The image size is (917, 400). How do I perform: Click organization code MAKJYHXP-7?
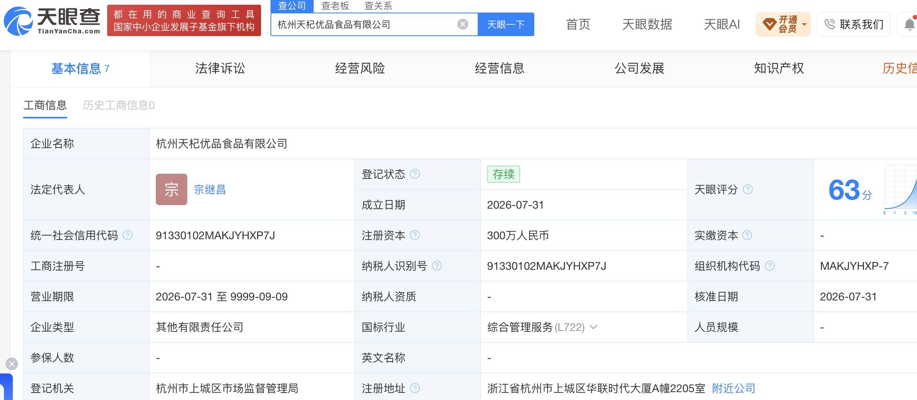(x=854, y=266)
